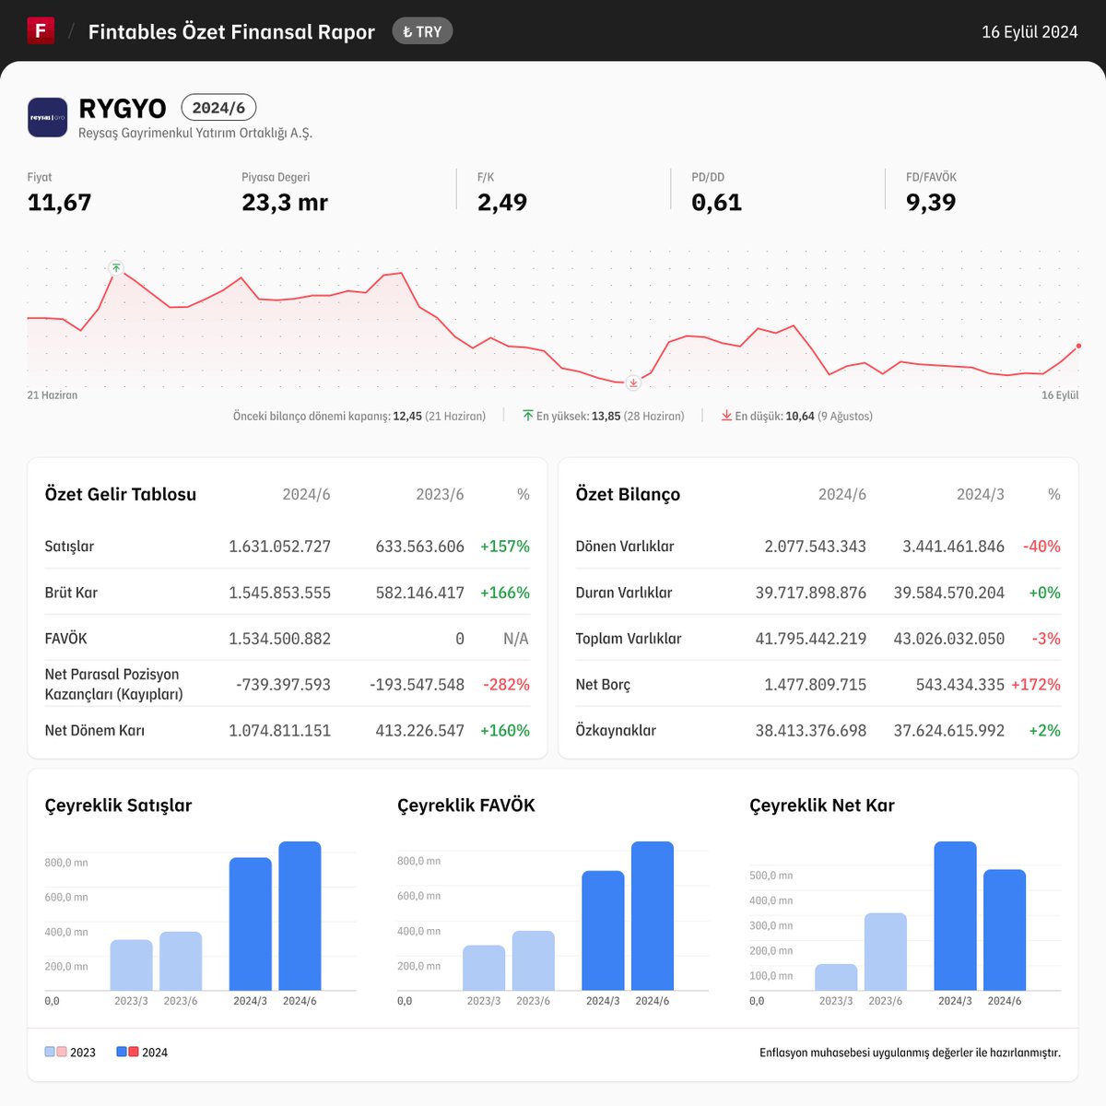
Task: Click Özkaynaklar value '38.413.376.698'
Action: point(811,730)
